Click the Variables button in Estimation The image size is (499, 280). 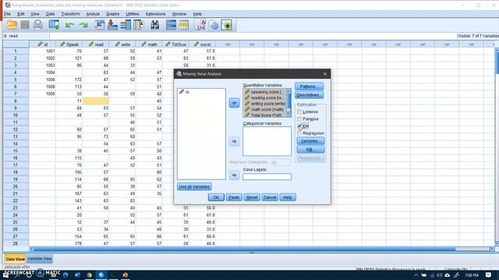click(x=310, y=141)
